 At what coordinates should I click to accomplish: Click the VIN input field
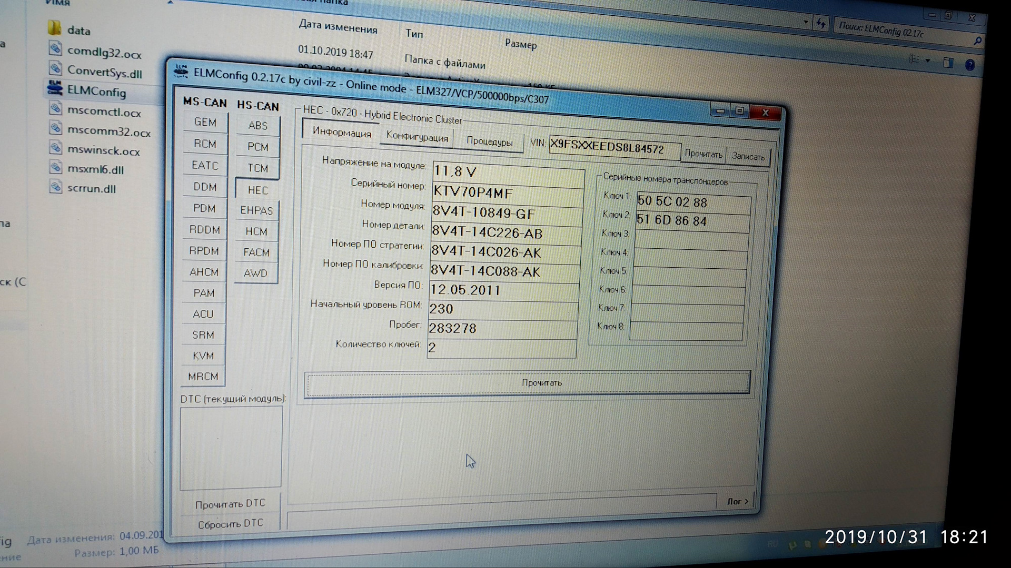(x=614, y=147)
